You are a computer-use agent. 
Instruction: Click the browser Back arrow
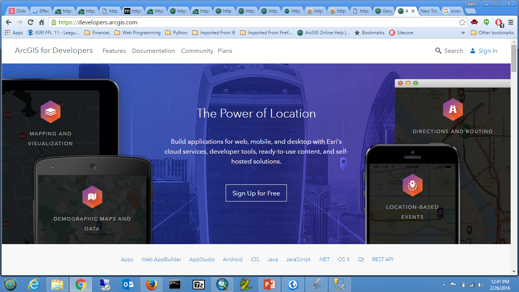pyautogui.click(x=9, y=22)
